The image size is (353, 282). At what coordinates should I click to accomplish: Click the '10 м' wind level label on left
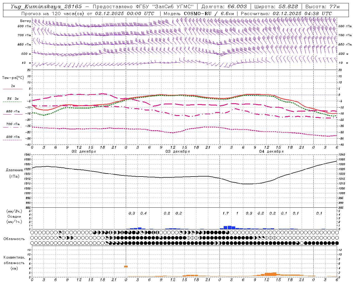[26, 63]
